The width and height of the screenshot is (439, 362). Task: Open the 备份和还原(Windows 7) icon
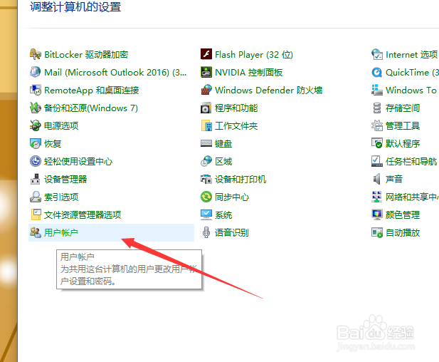click(x=36, y=108)
